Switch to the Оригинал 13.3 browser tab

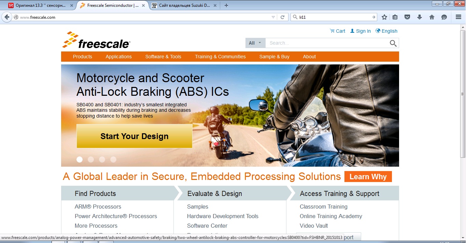41,5
